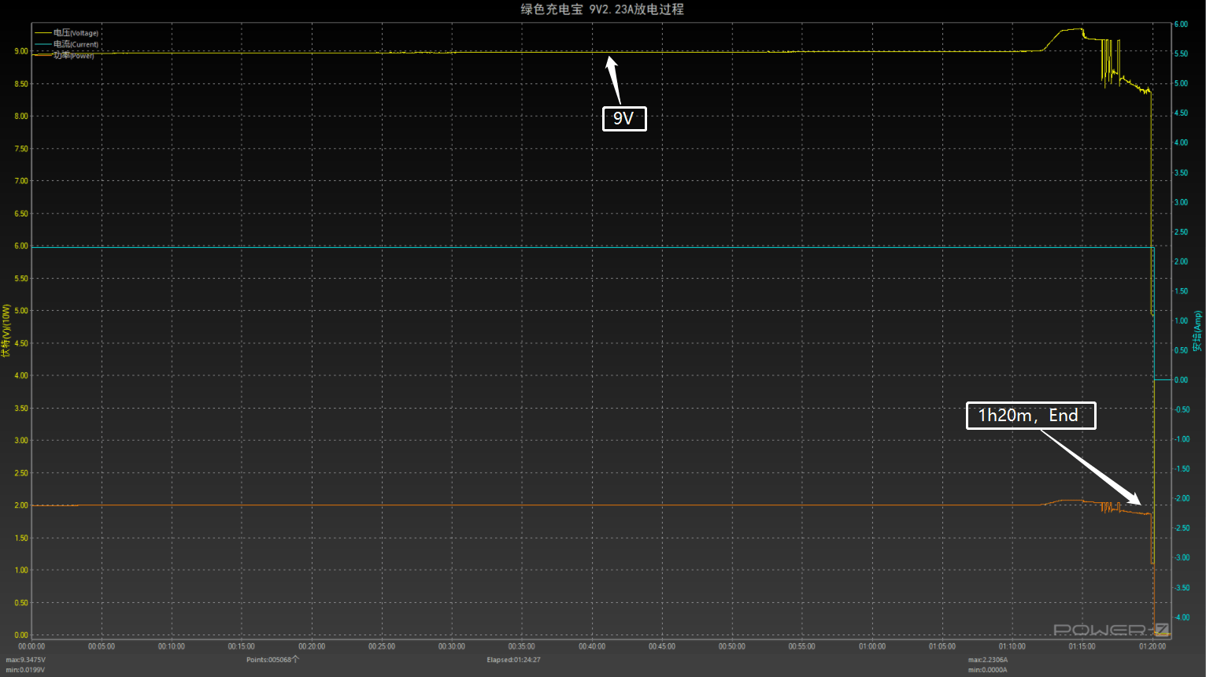The image size is (1206, 677).
Task: Click the max:9.3475V voltage readout
Action: point(26,660)
